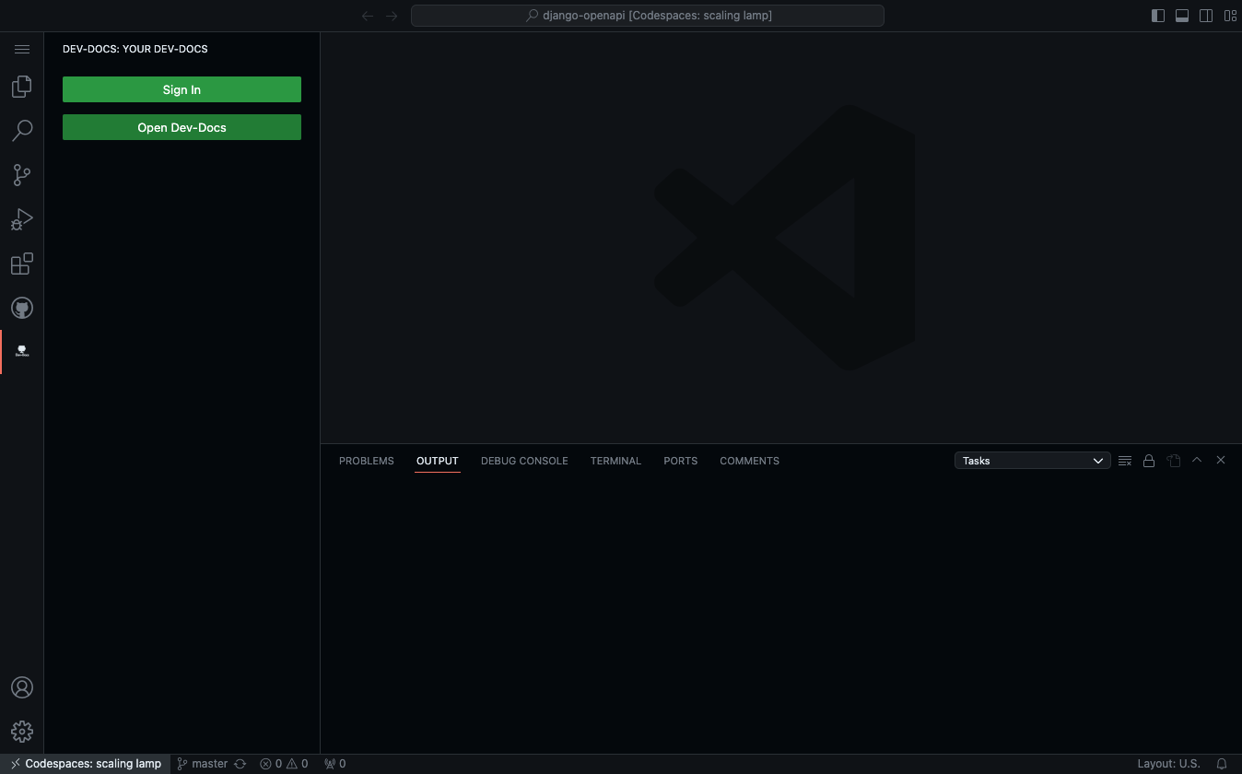Toggle the output scroll lock
Viewport: 1242px width, 774px height.
coord(1149,461)
